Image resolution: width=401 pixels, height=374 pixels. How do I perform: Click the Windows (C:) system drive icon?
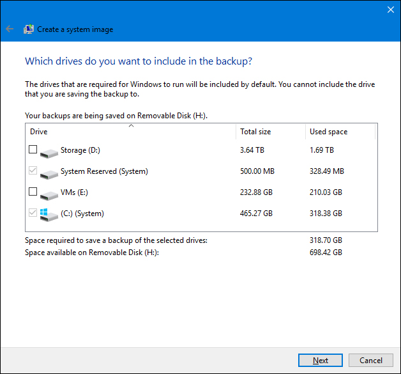click(48, 214)
